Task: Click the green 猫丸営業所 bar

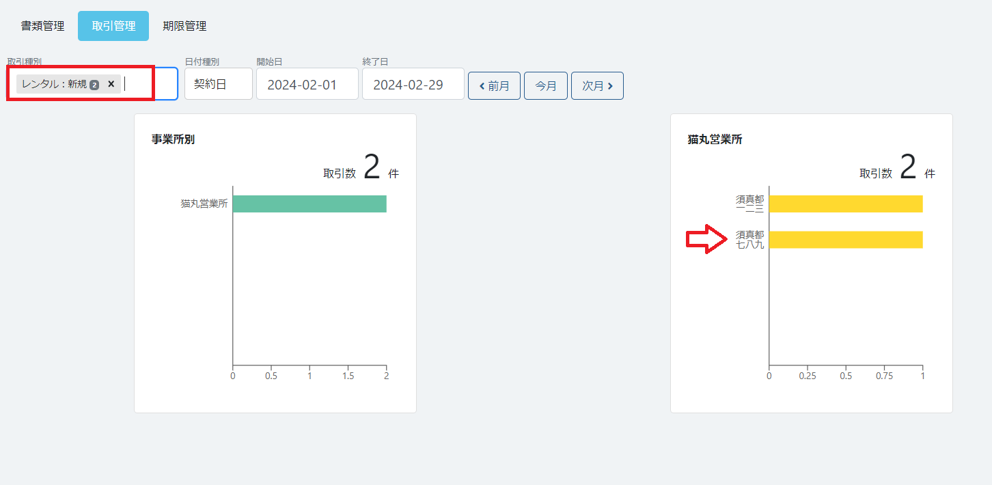Action: (x=309, y=204)
